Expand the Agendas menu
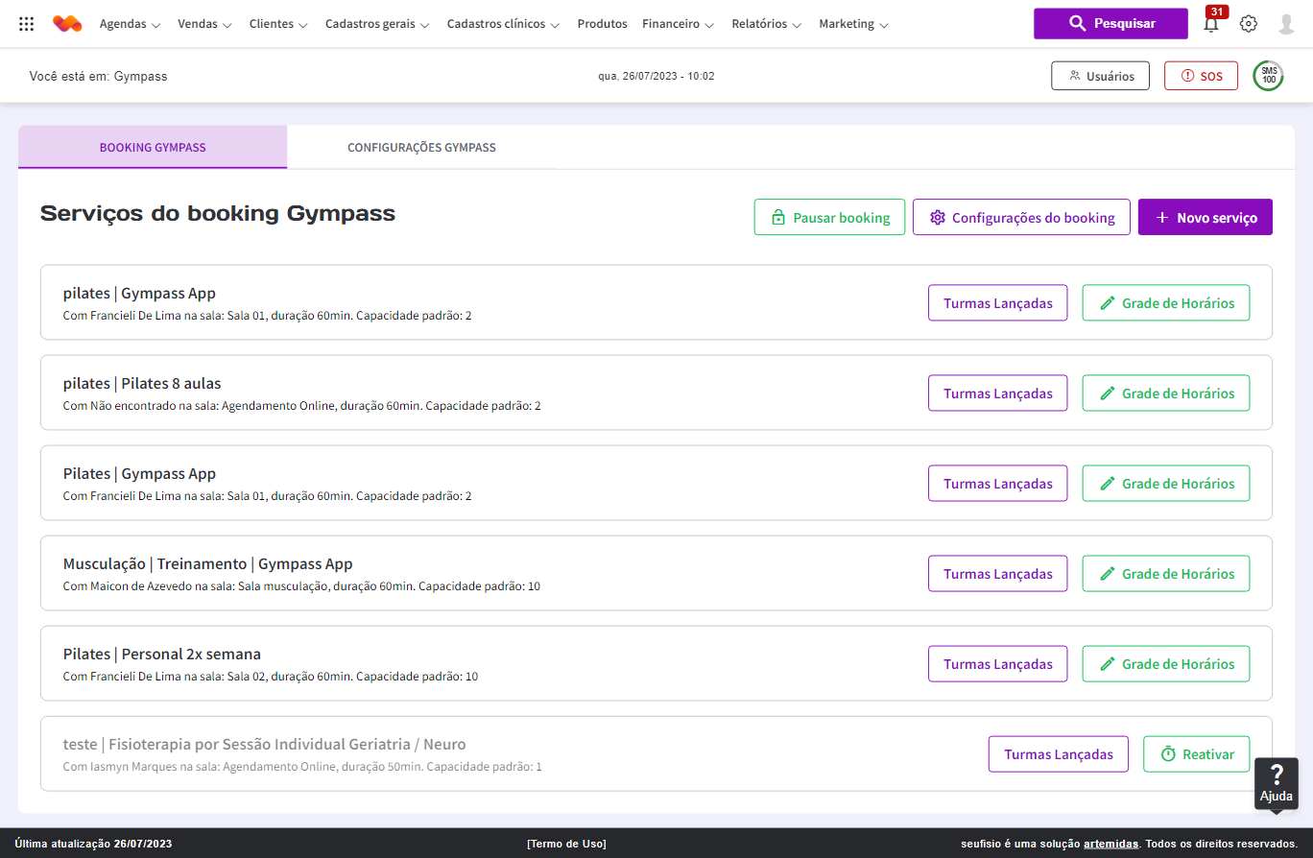 [130, 24]
